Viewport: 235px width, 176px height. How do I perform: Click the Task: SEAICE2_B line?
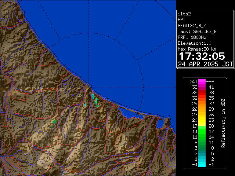coord(197,32)
